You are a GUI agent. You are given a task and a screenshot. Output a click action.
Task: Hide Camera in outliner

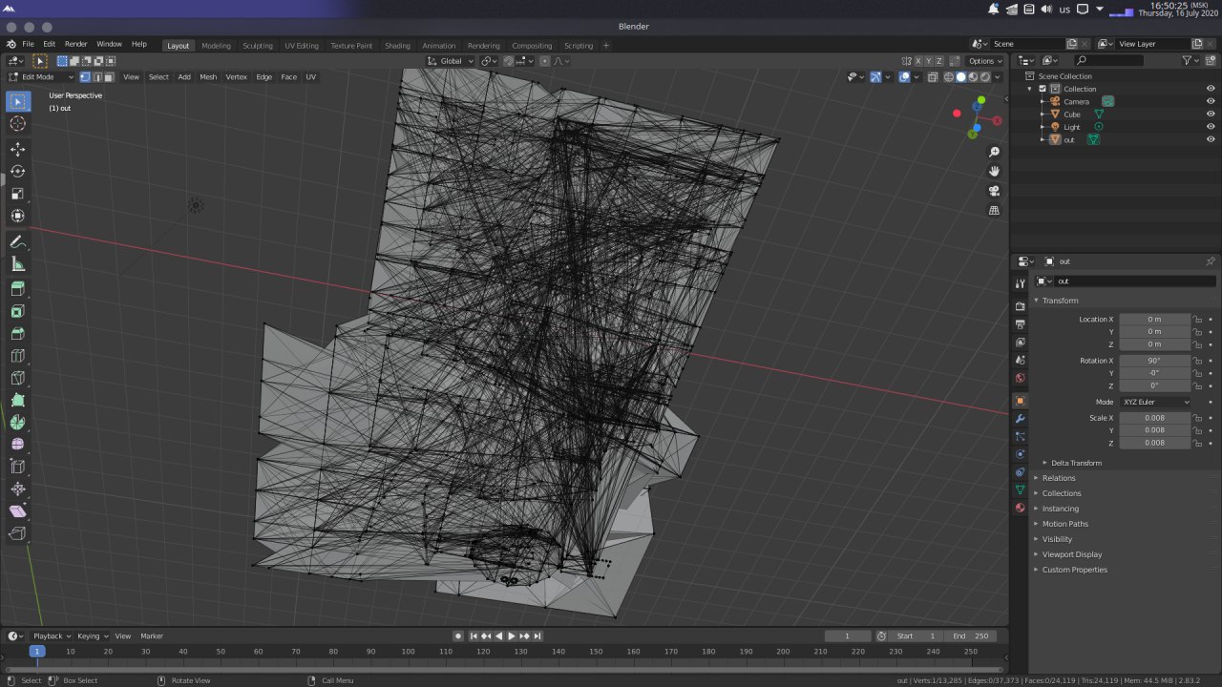1211,101
